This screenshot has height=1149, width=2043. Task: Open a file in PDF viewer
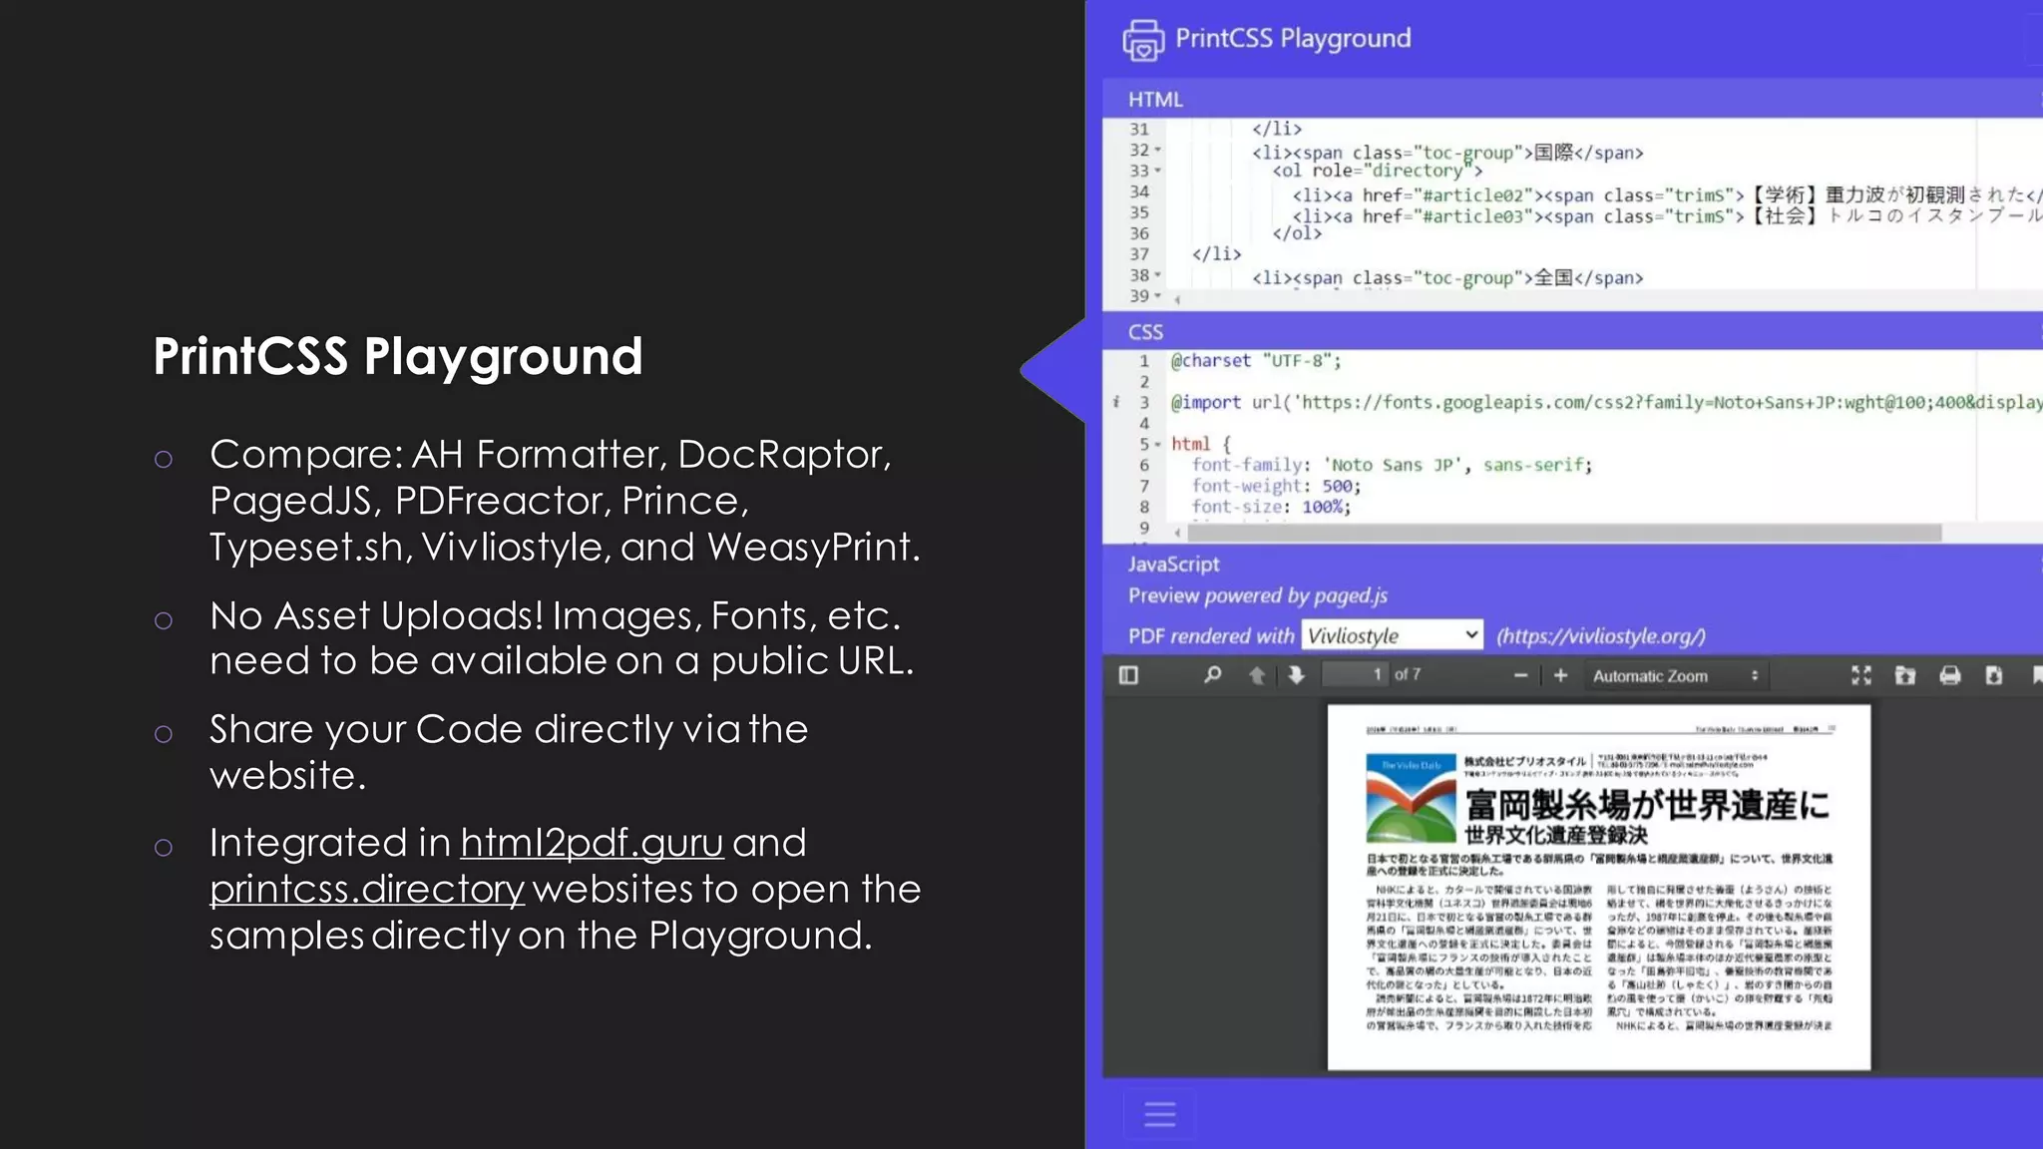pyautogui.click(x=1905, y=675)
